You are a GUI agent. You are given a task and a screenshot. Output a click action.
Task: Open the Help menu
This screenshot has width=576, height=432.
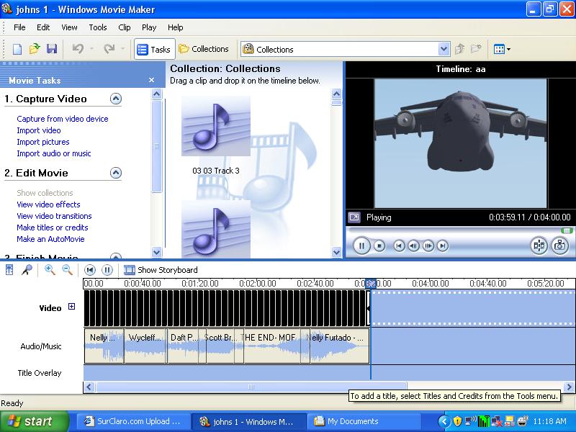tap(175, 27)
